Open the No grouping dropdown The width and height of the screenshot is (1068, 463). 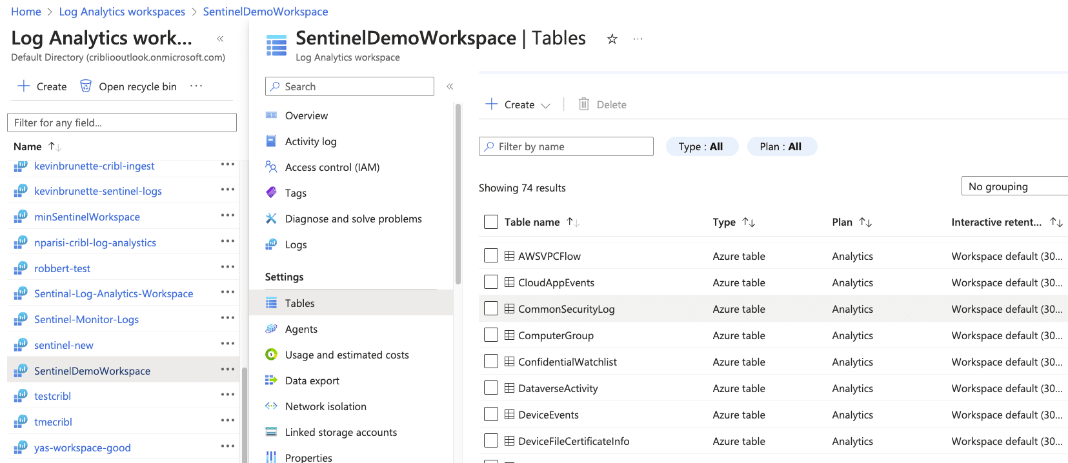[1013, 186]
